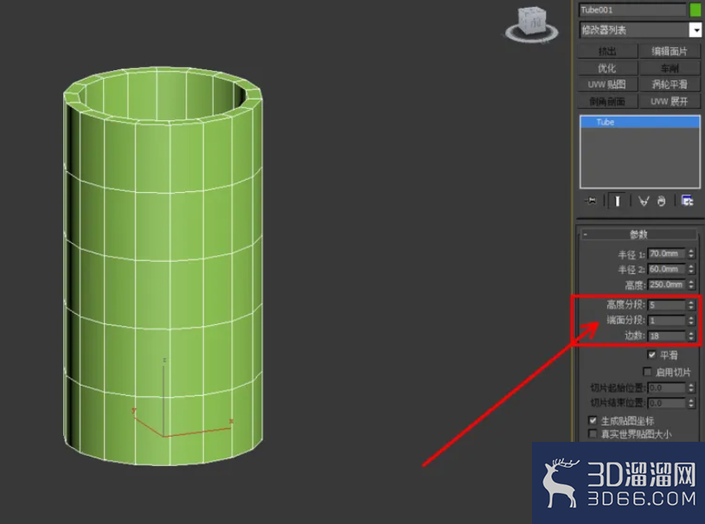The width and height of the screenshot is (705, 524).
Task: Click make unique icon in stack toolbar
Action: tap(644, 201)
